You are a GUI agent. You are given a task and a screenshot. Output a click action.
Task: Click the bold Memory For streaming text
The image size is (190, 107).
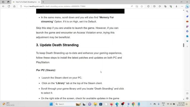pos(77,19)
